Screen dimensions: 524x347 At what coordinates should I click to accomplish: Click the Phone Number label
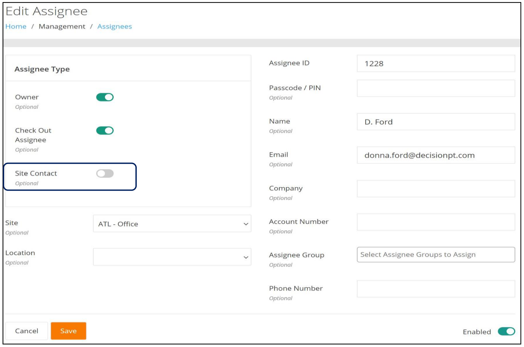tap(296, 288)
